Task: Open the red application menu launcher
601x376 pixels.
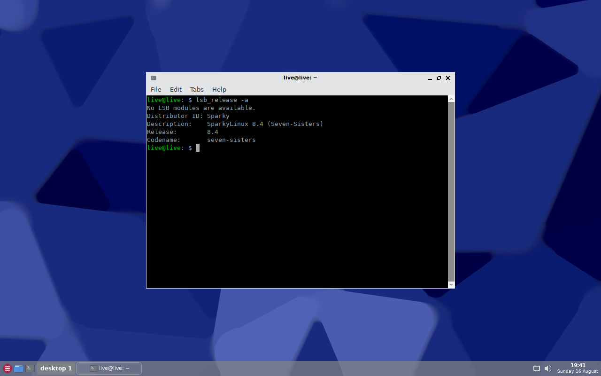Action: (7, 368)
